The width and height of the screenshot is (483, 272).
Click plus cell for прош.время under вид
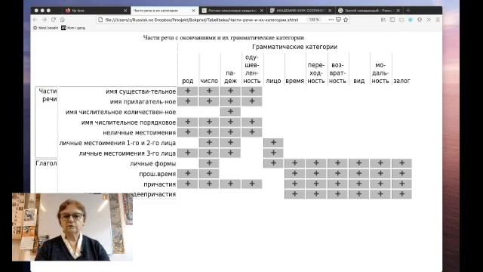tap(359, 173)
